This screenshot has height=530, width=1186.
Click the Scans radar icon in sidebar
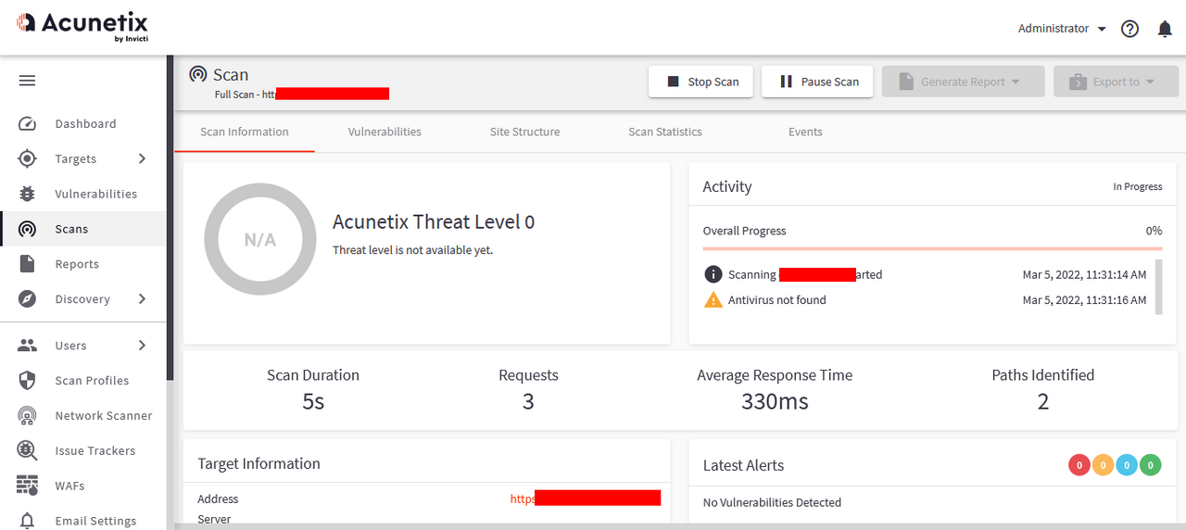[27, 229]
